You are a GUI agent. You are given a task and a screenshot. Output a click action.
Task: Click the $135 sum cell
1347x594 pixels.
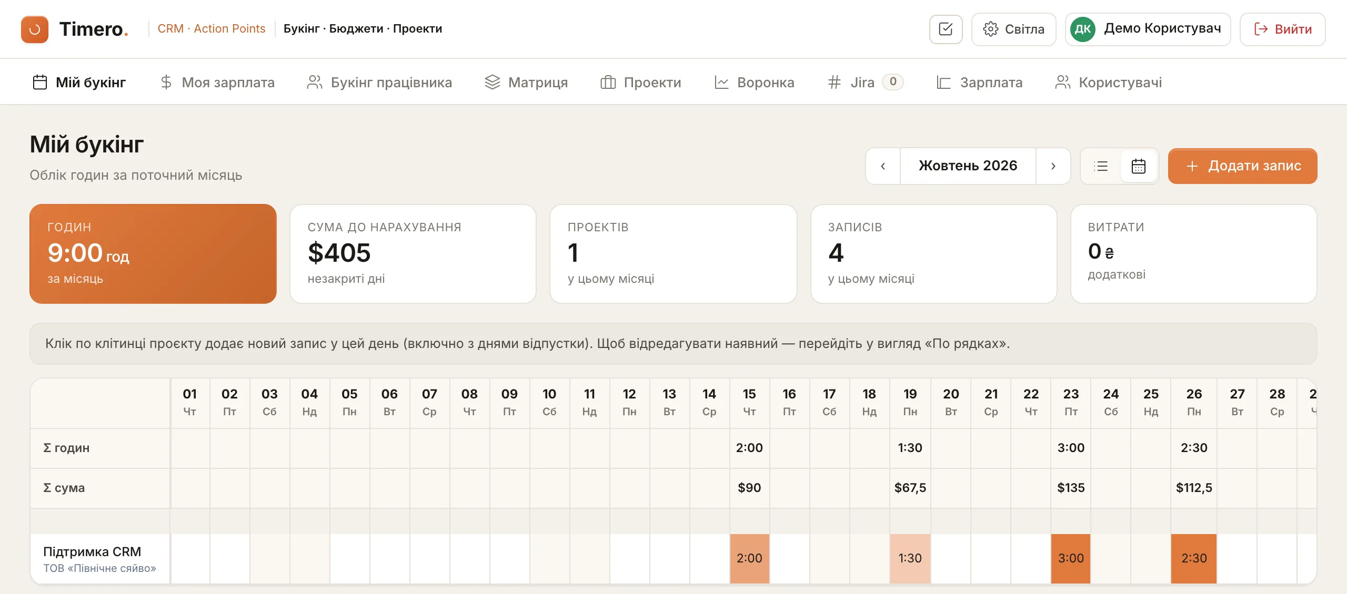point(1071,488)
